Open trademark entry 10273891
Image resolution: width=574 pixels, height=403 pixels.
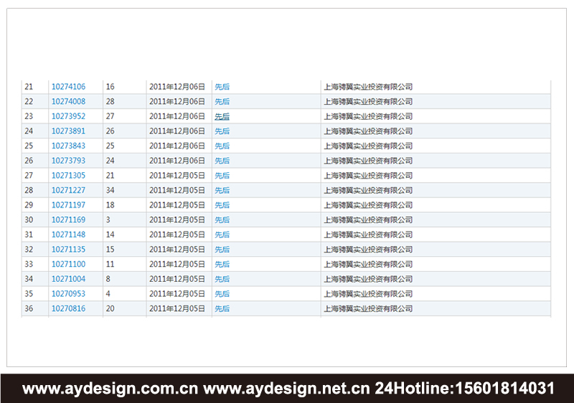pos(68,131)
